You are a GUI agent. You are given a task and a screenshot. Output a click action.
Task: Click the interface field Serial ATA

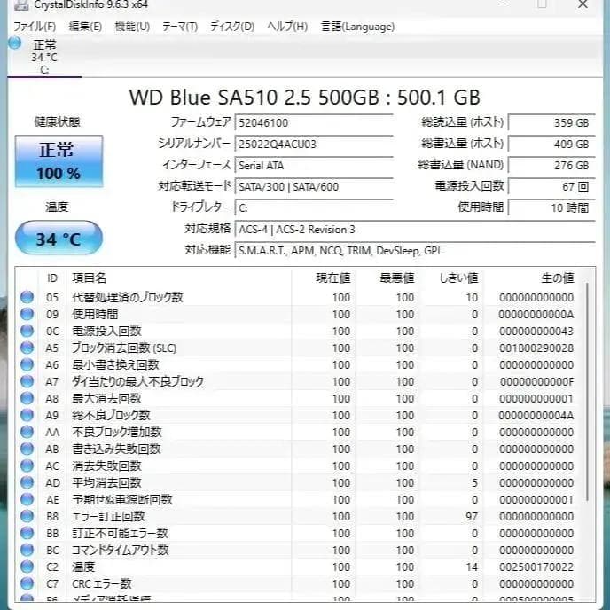pyautogui.click(x=314, y=165)
